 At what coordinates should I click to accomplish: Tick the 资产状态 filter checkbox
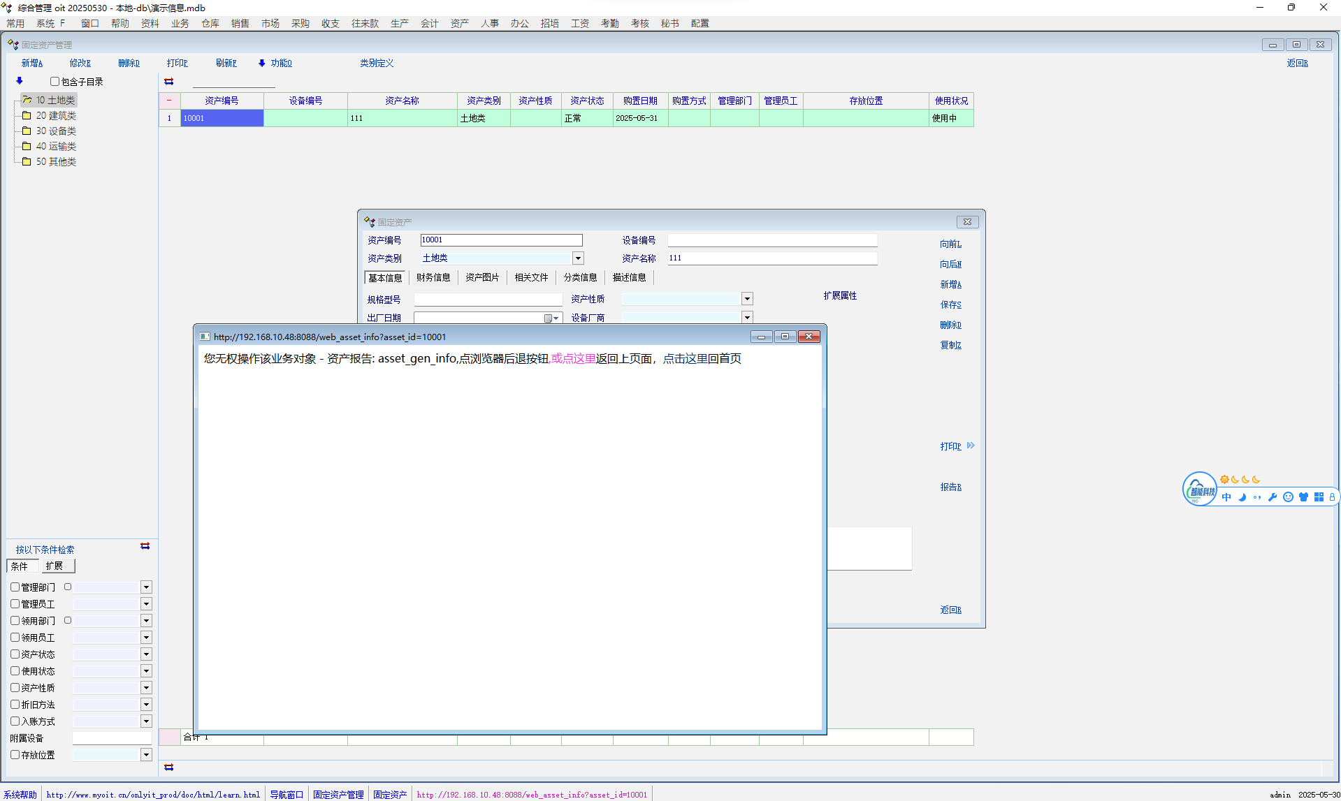(x=15, y=654)
